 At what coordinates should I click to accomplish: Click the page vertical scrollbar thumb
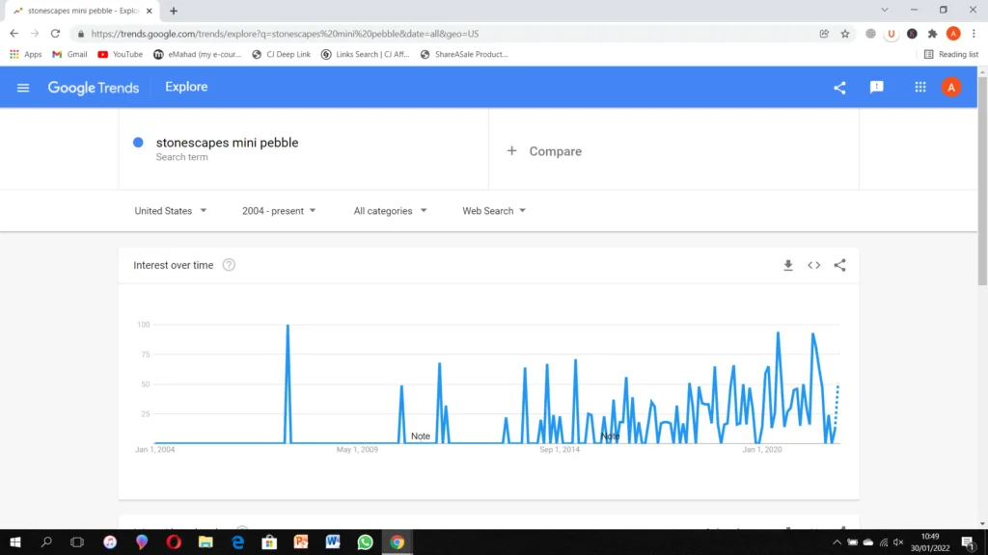click(982, 179)
